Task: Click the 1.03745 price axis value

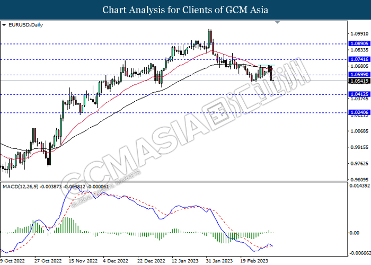Action: tap(359, 99)
